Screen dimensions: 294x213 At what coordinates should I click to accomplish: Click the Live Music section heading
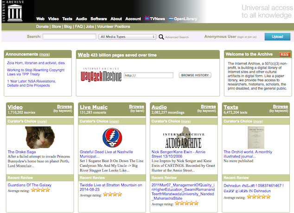pos(94,107)
